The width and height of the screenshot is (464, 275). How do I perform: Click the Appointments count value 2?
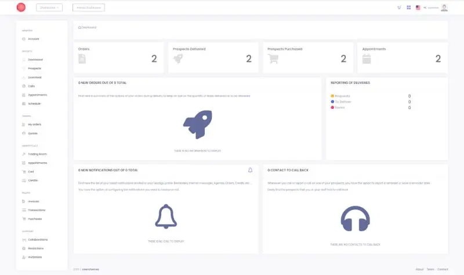pos(438,59)
